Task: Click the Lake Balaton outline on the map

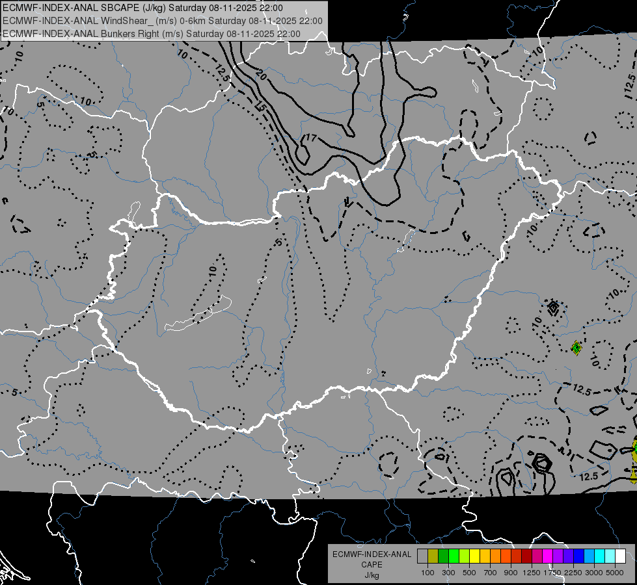Action: coord(198,315)
